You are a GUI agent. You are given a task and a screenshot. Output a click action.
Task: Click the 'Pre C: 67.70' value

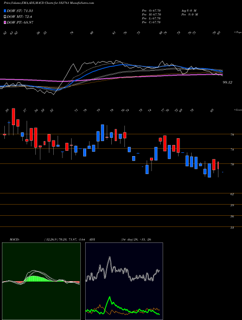pos(151,22)
